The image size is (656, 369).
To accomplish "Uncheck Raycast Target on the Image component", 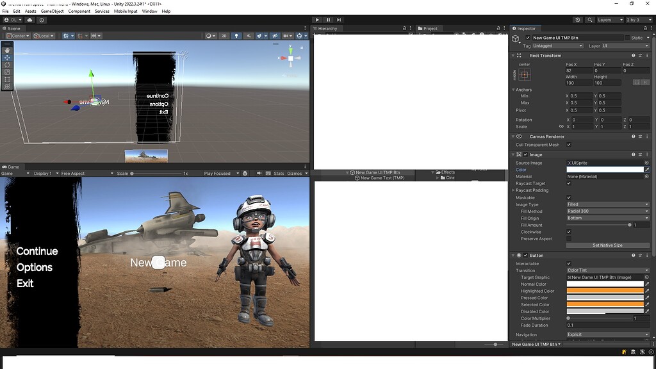I will click(569, 183).
